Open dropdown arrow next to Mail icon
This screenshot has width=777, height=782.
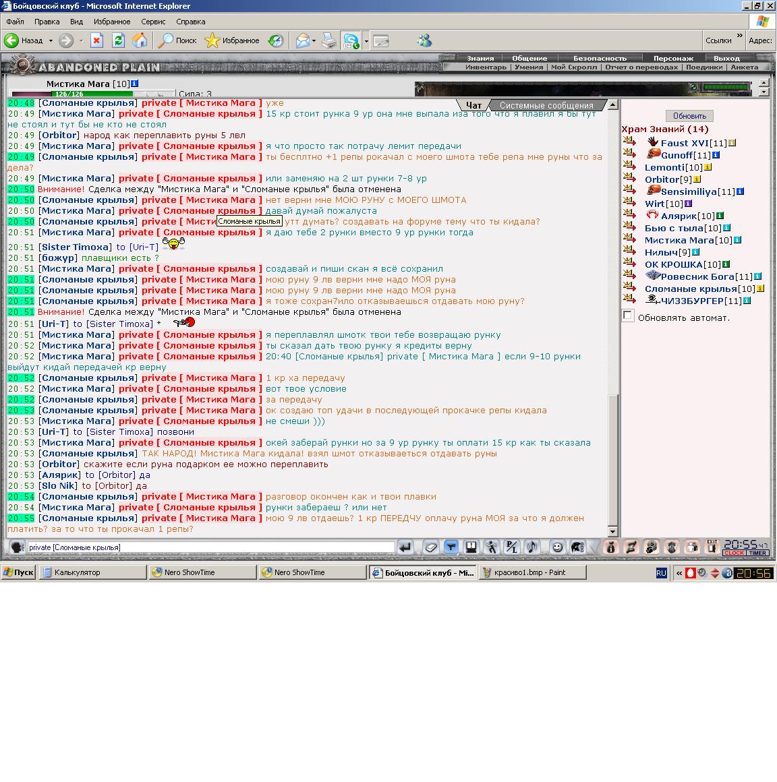[314, 40]
